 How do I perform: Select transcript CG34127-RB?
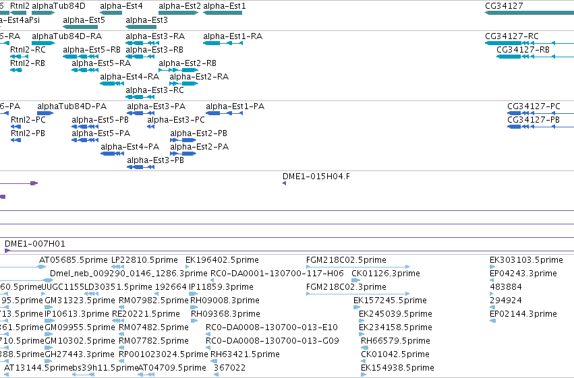[x=523, y=50]
